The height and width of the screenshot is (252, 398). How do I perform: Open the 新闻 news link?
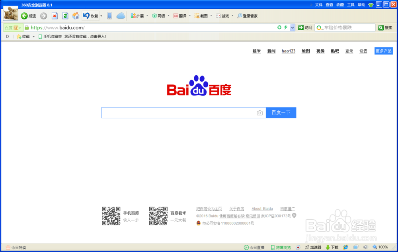coord(271,51)
